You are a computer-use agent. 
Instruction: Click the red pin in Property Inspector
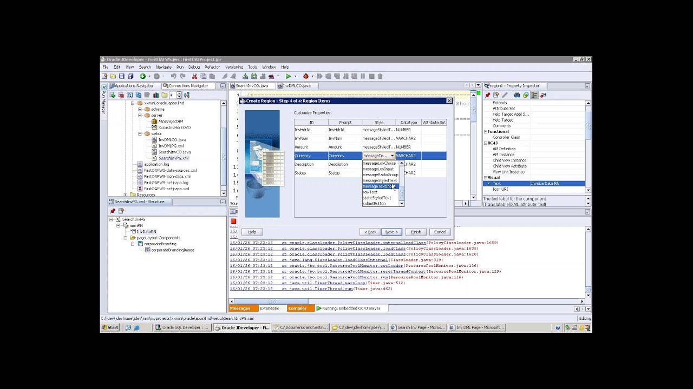click(x=487, y=95)
